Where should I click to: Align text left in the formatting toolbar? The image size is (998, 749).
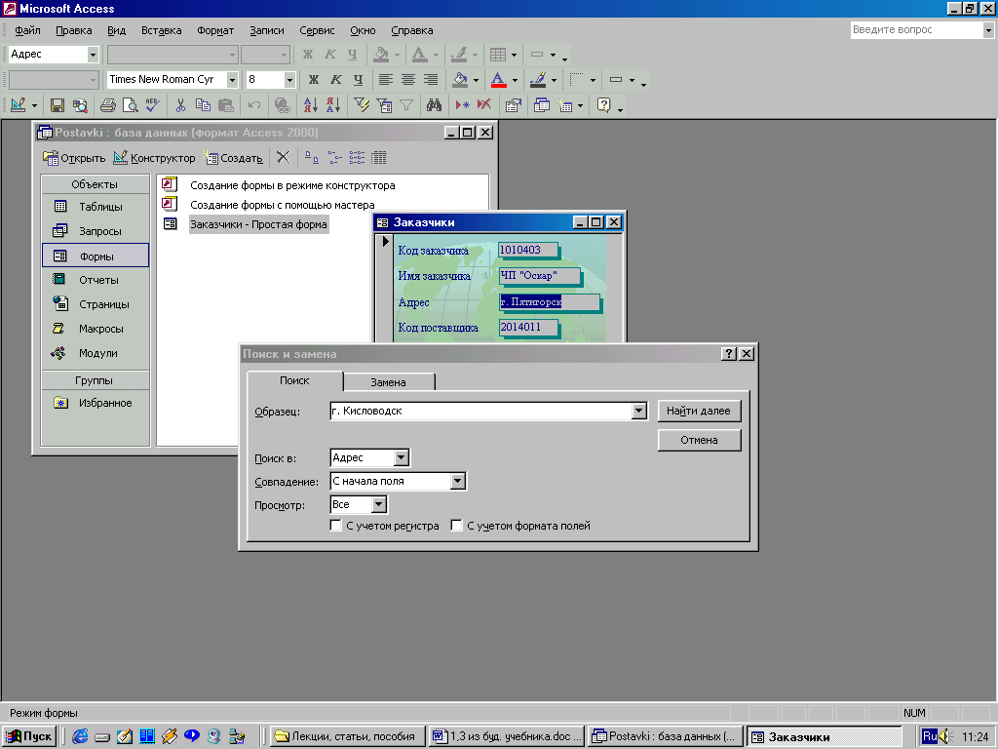point(386,80)
